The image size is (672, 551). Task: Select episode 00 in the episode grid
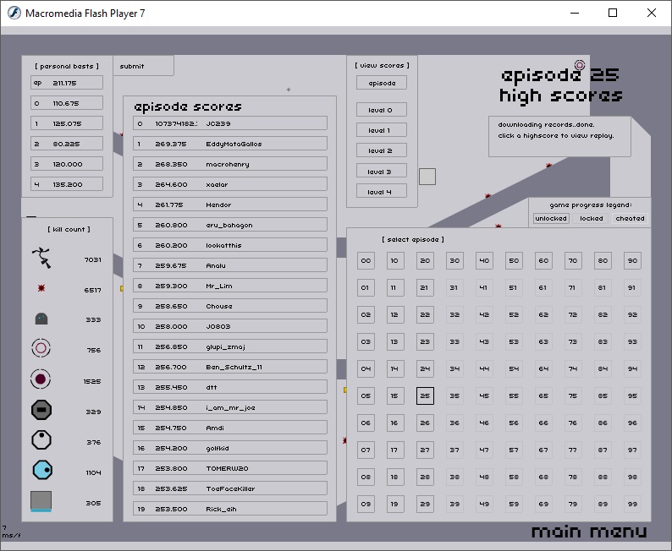[366, 261]
